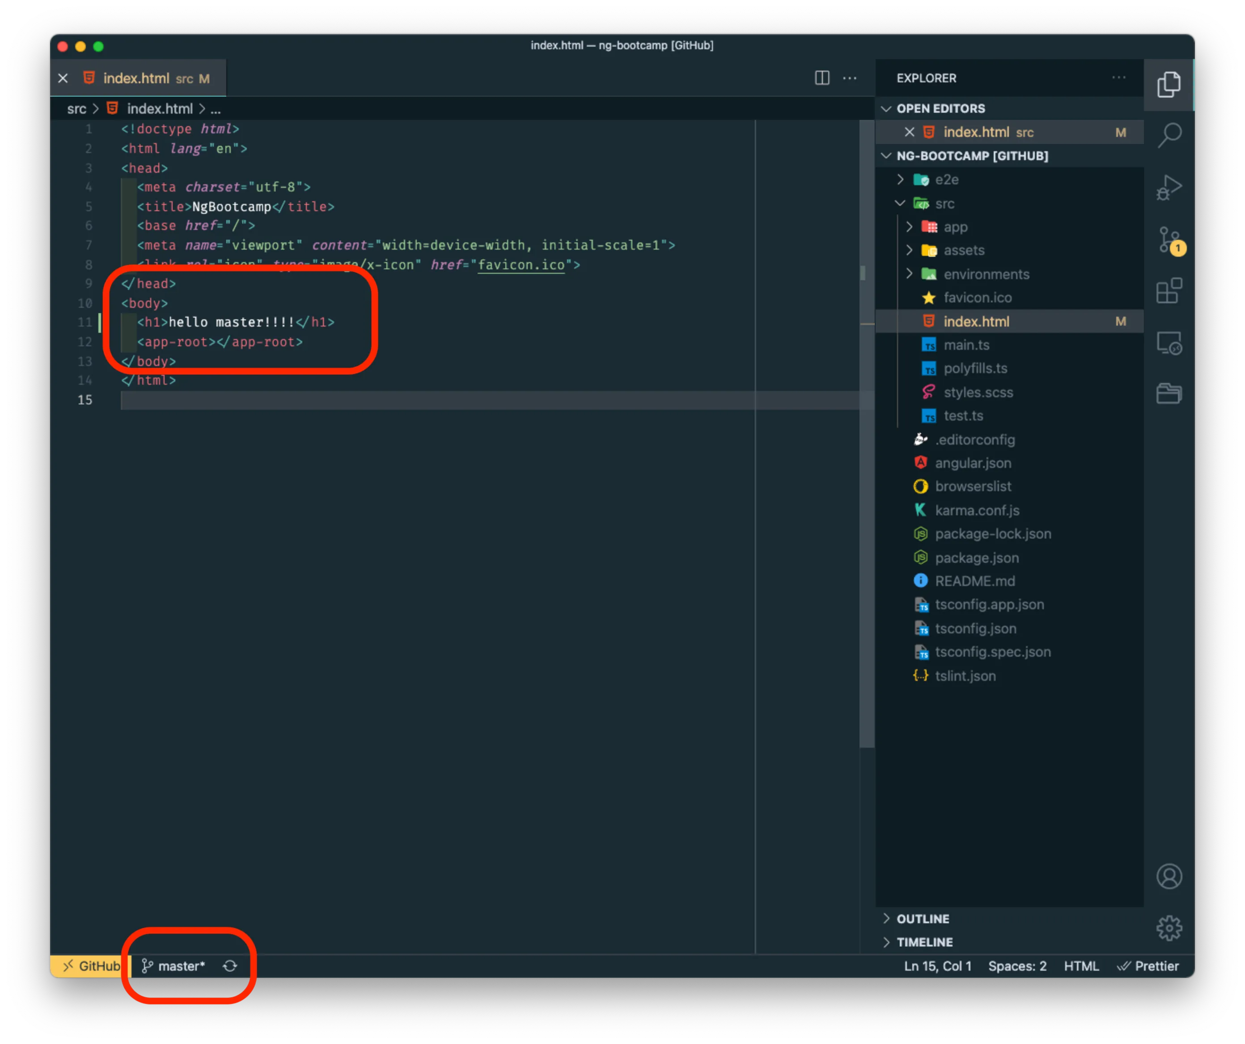
Task: Open tsconfig.app.json file
Action: coord(1009,605)
